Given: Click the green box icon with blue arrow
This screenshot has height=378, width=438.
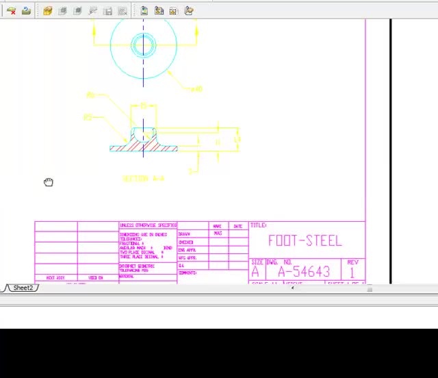Looking at the screenshot, I should [x=26, y=11].
